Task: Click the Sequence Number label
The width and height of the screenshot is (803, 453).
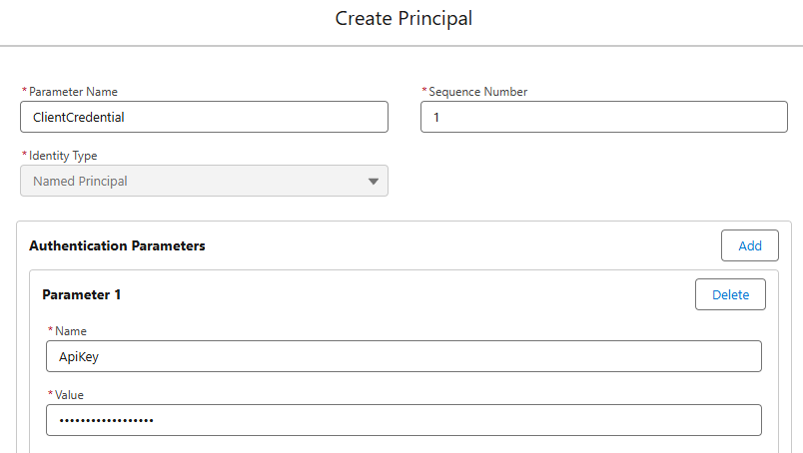Action: coord(477,92)
